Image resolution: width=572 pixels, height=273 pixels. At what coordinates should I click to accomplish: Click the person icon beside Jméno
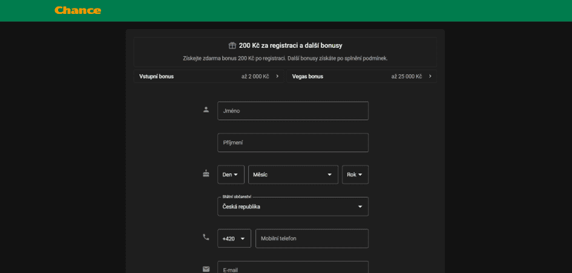point(206,110)
